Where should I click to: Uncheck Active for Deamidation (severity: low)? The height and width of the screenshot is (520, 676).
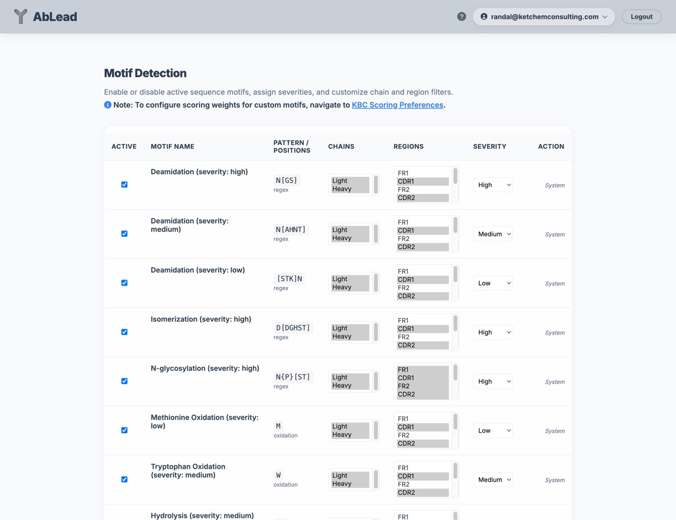click(124, 283)
